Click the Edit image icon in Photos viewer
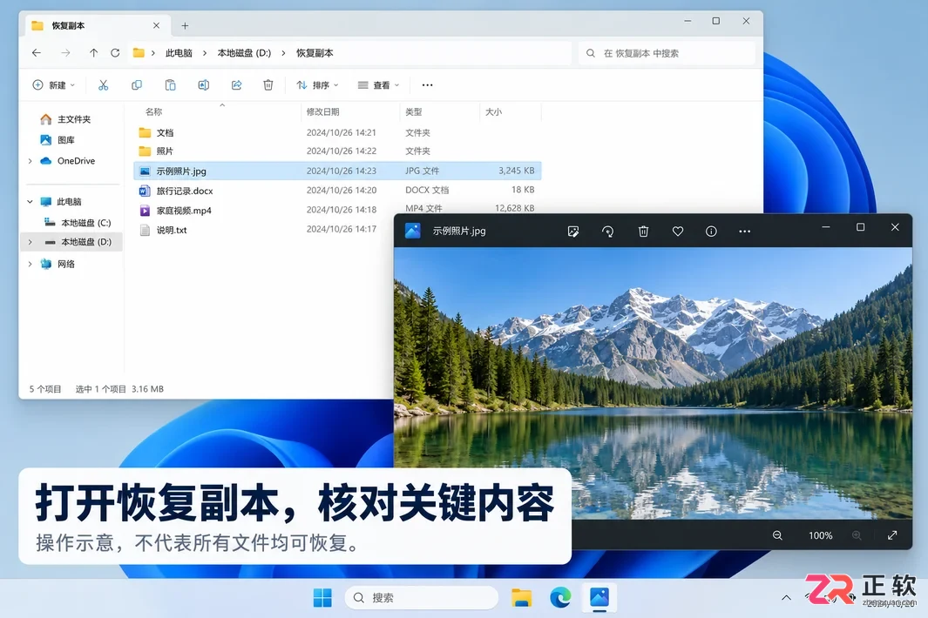 [x=572, y=232]
